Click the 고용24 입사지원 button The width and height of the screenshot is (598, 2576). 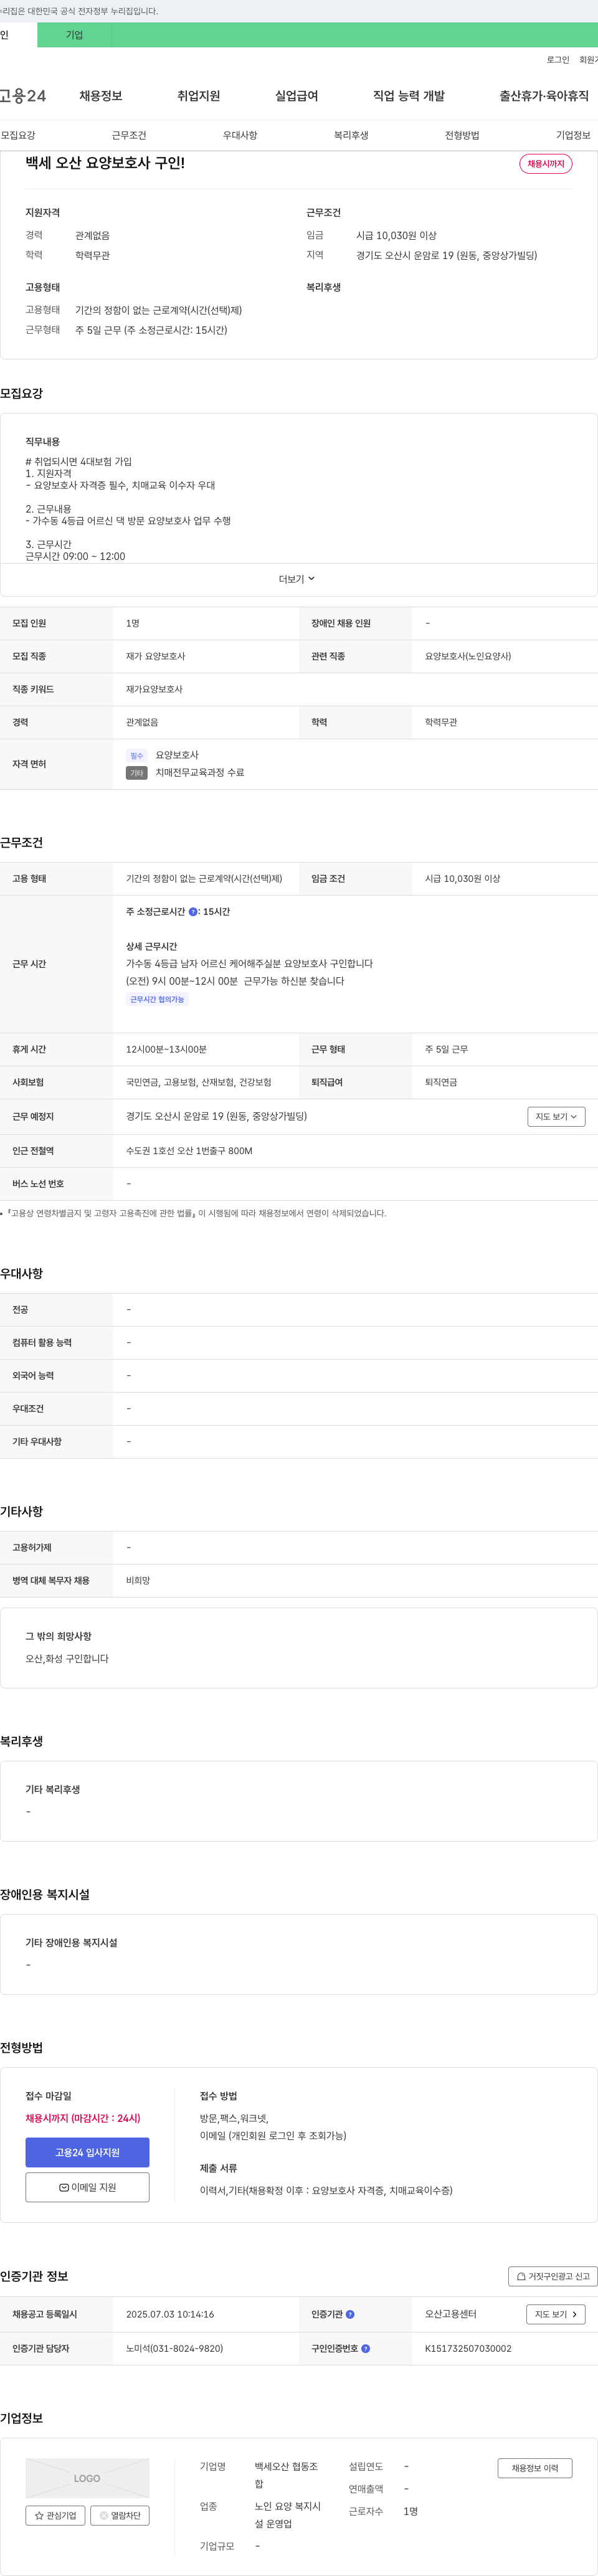[x=87, y=2152]
